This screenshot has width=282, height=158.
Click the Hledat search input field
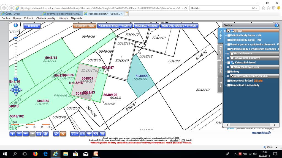[x=221, y=8]
